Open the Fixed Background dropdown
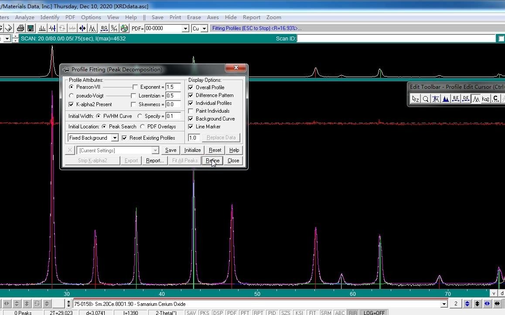 (x=115, y=138)
